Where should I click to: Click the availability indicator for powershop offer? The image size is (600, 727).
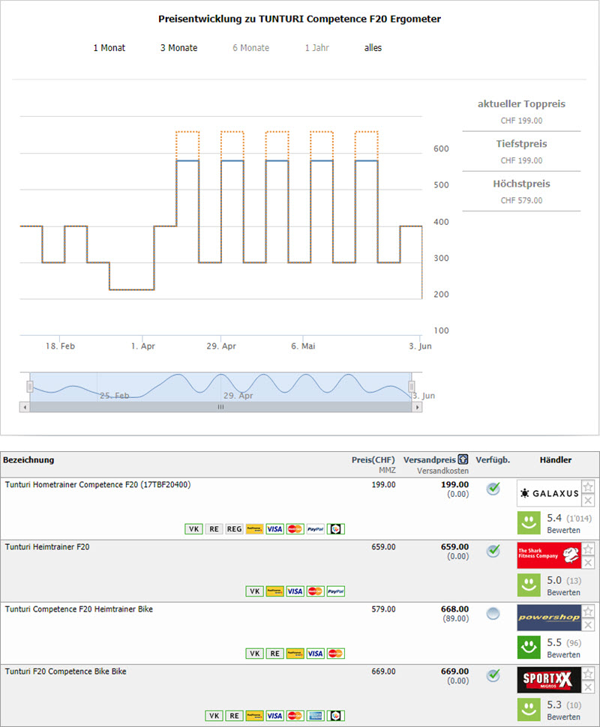point(493,614)
